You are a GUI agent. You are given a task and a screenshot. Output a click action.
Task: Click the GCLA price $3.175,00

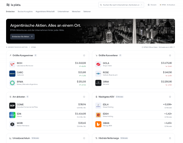pos(167,63)
